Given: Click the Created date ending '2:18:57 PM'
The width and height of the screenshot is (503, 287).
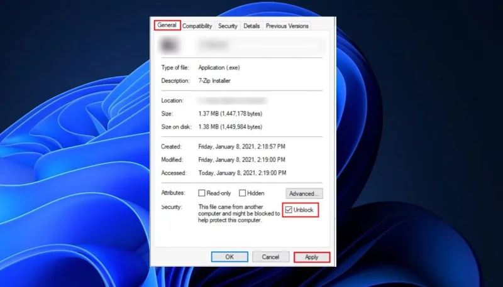Looking at the screenshot, I should tap(241, 147).
